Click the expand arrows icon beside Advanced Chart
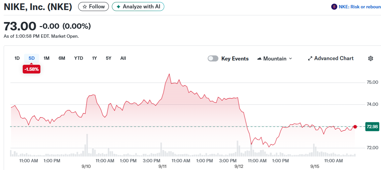The image size is (381, 170). [310, 58]
